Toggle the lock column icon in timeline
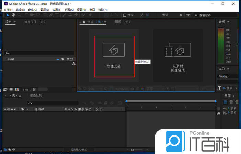Image resolution: width=241 pixels, height=154 pixels. click(16, 109)
